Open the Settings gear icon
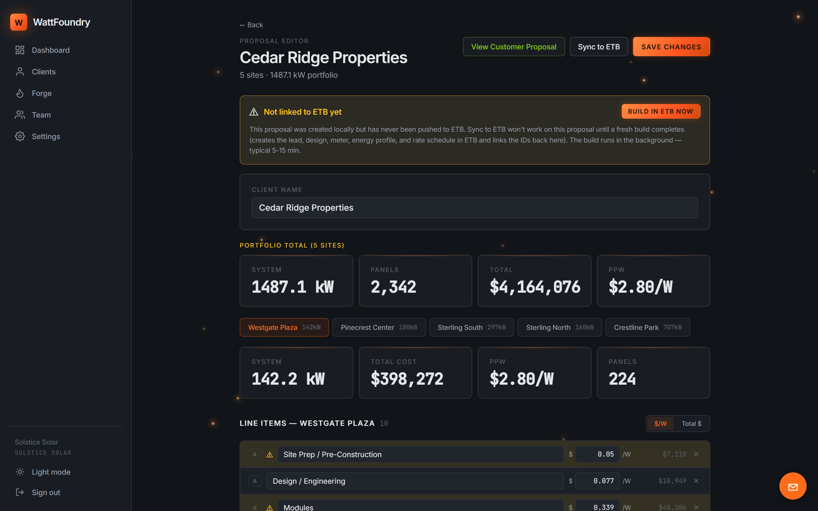Screen dimensions: 818x511 pyautogui.click(x=20, y=137)
